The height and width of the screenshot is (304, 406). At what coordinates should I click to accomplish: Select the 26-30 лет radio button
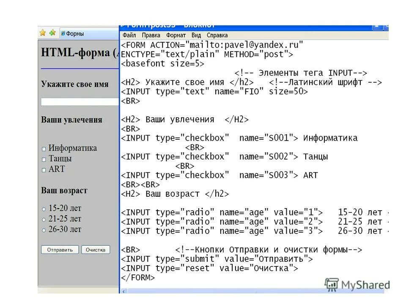pyautogui.click(x=44, y=230)
